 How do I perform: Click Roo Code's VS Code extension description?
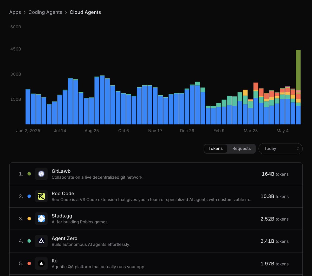tap(152, 200)
